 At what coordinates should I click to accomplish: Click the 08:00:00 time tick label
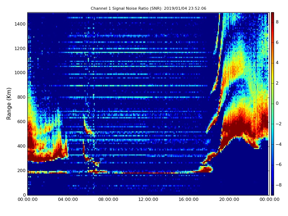point(108,199)
